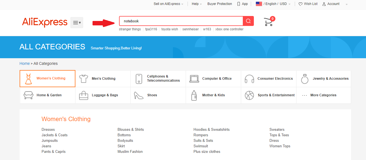
Task: Open the Jeans subcategory link
Action: [46, 146]
